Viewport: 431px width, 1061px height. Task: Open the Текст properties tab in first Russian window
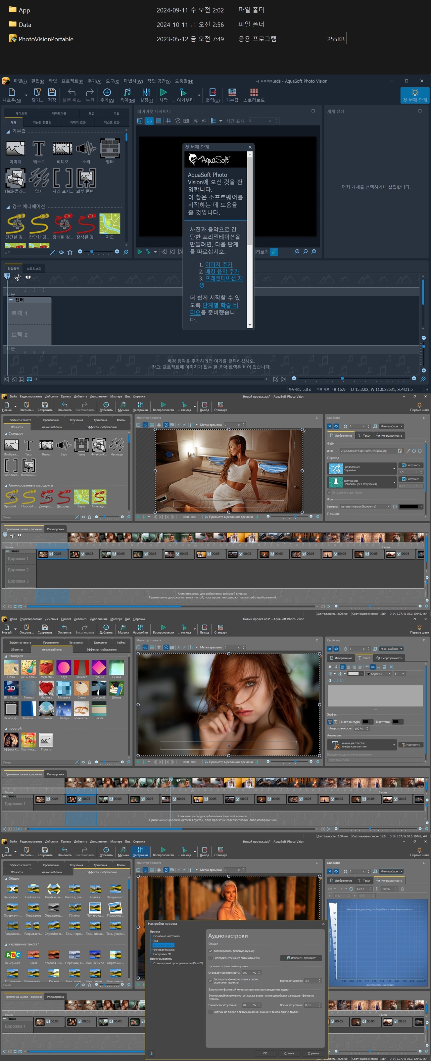364,435
